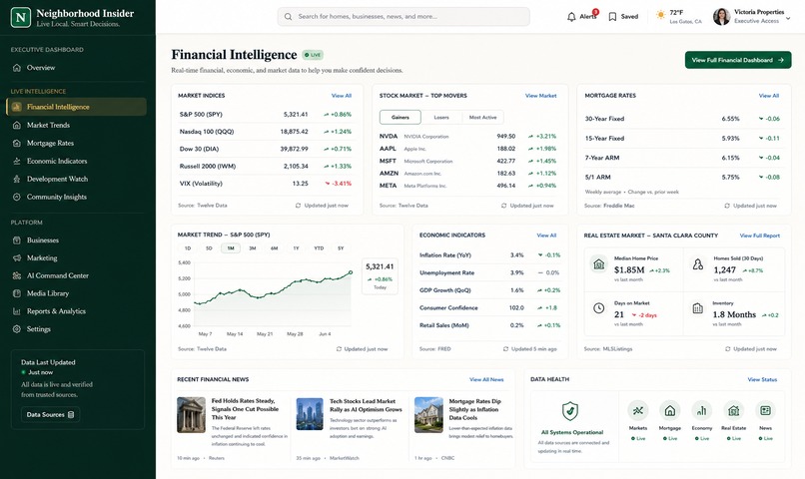Focus the search for homes field

pos(403,16)
